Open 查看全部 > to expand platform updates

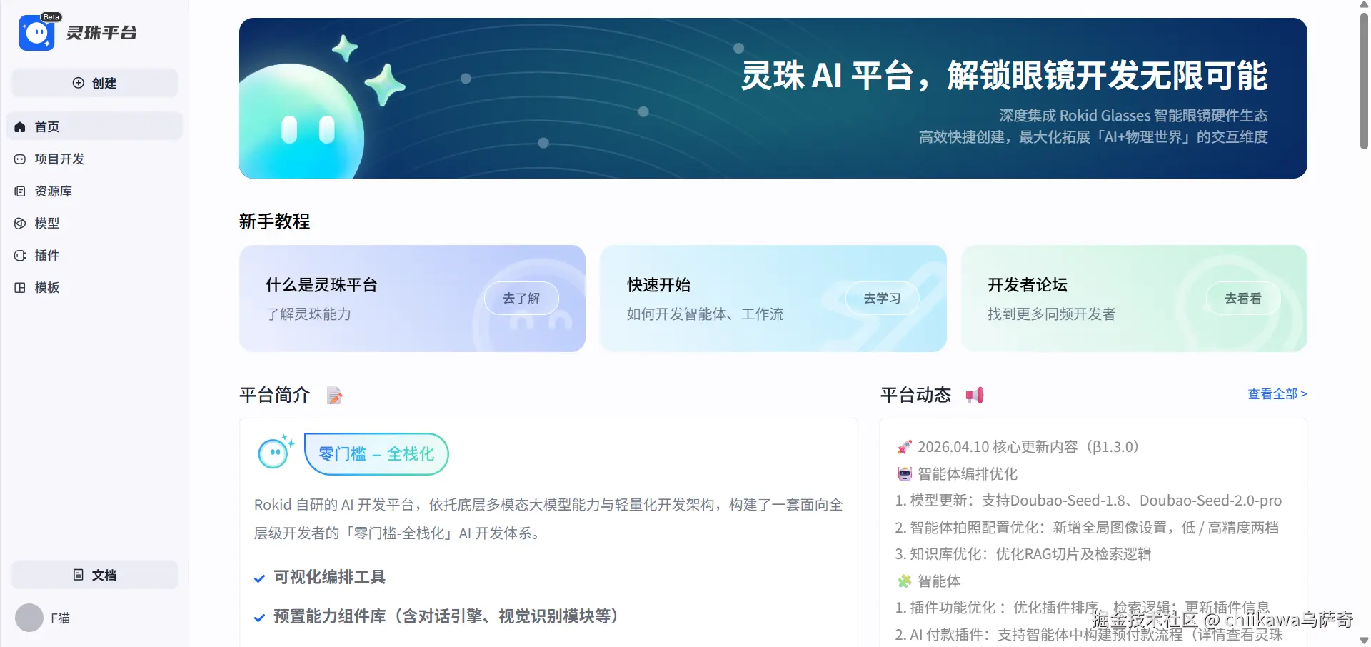[x=1277, y=394]
